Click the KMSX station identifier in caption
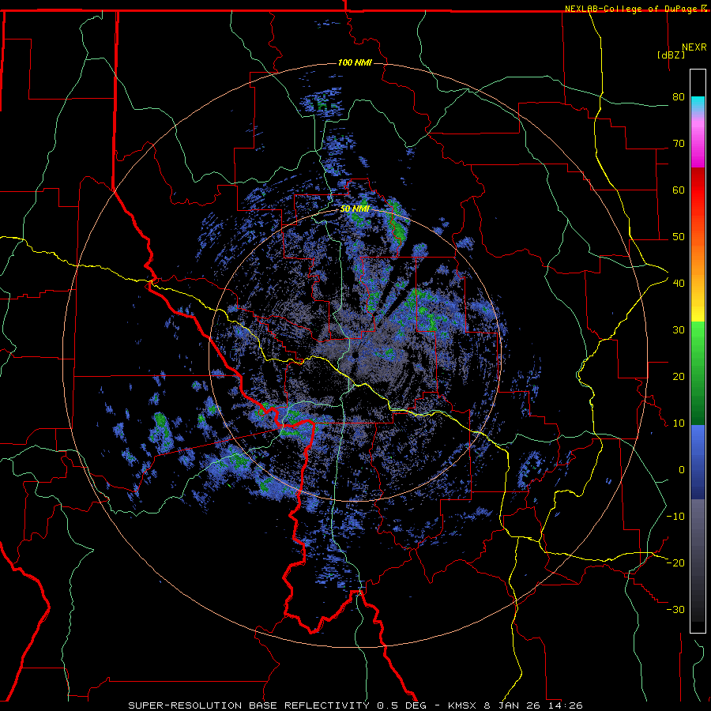The width and height of the screenshot is (711, 711). click(x=462, y=705)
